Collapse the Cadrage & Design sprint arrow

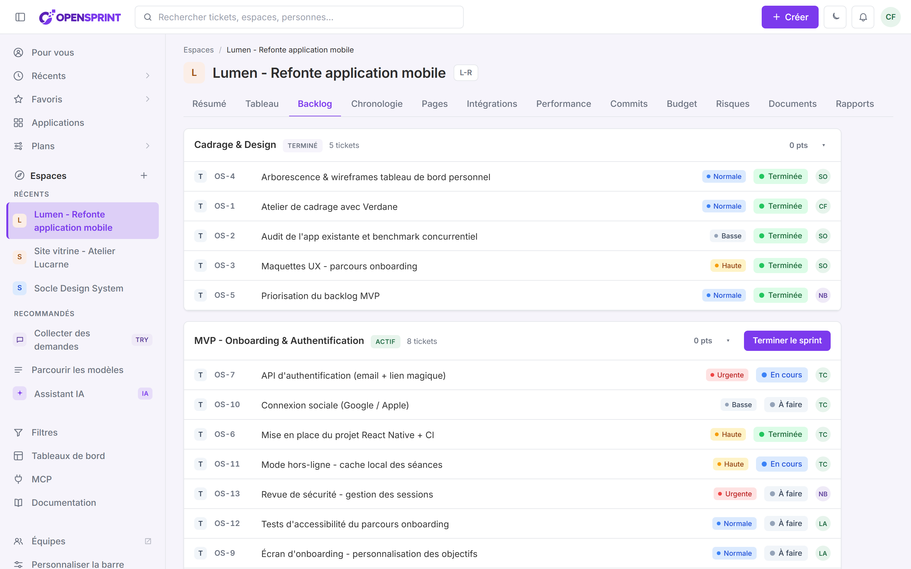point(823,145)
